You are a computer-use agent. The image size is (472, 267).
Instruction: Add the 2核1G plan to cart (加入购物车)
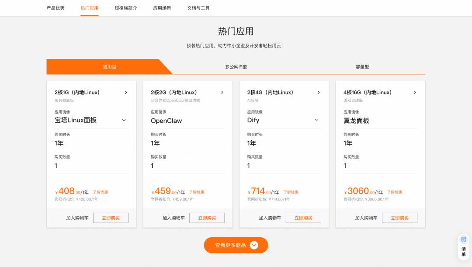click(77, 218)
